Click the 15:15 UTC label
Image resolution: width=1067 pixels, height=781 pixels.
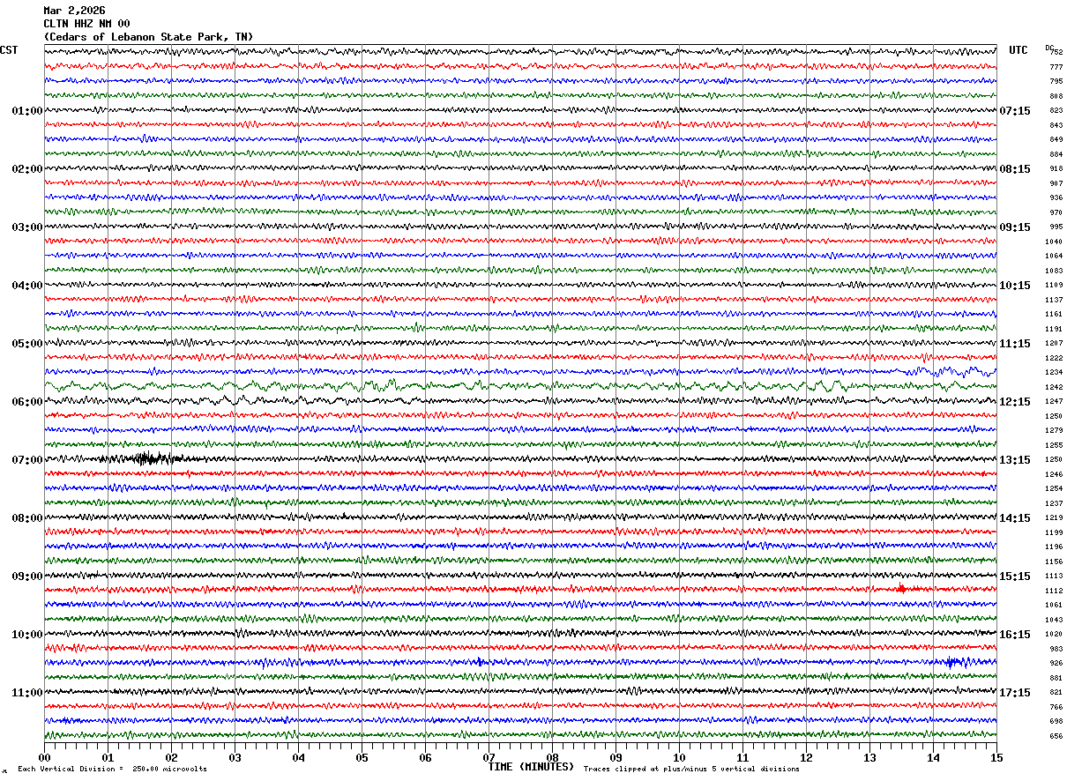1015,576
